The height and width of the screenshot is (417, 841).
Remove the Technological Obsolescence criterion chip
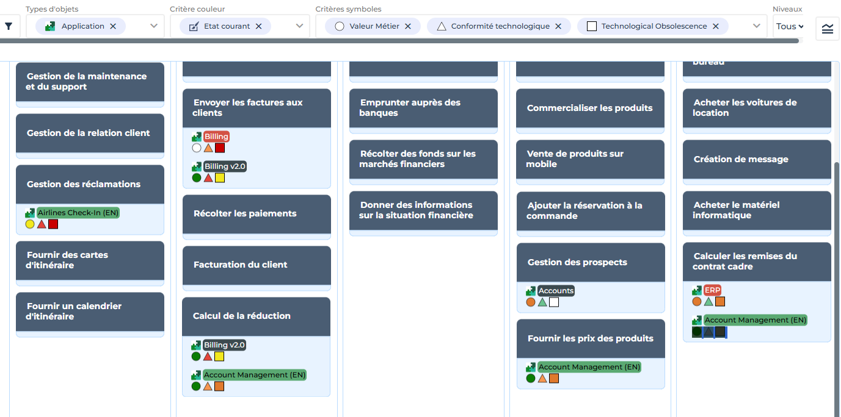tap(716, 26)
